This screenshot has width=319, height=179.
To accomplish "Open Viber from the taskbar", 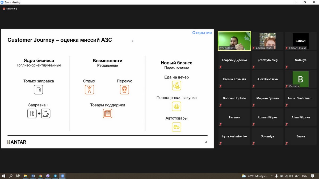I will [48, 176].
